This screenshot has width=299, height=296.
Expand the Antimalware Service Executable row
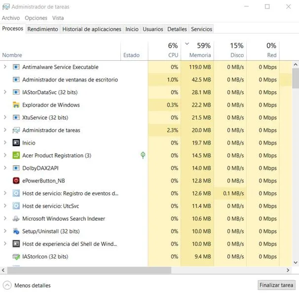pos(5,67)
